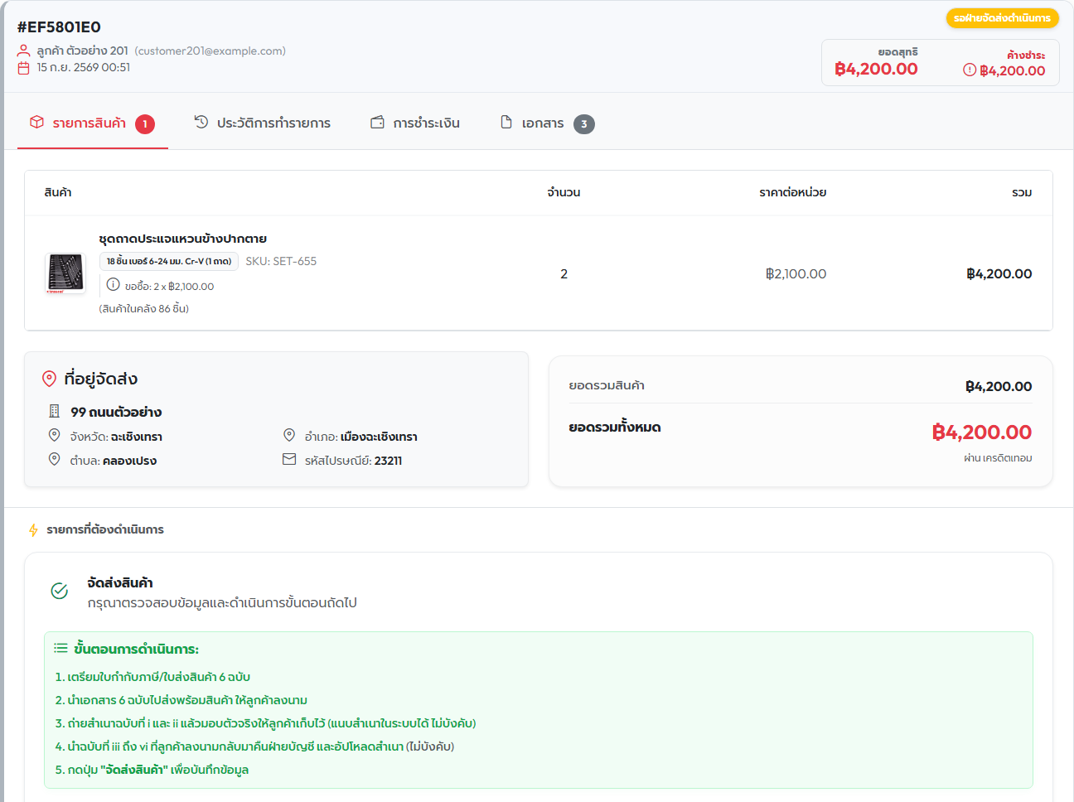1074x802 pixels.
Task: Click step 5 กดปุ่ม จัดส่งสินค้า instruction
Action: [x=152, y=770]
